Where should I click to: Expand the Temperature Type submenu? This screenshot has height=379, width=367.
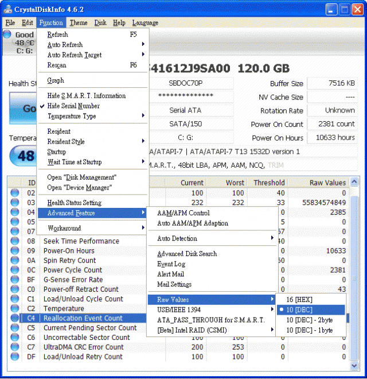[x=93, y=116]
